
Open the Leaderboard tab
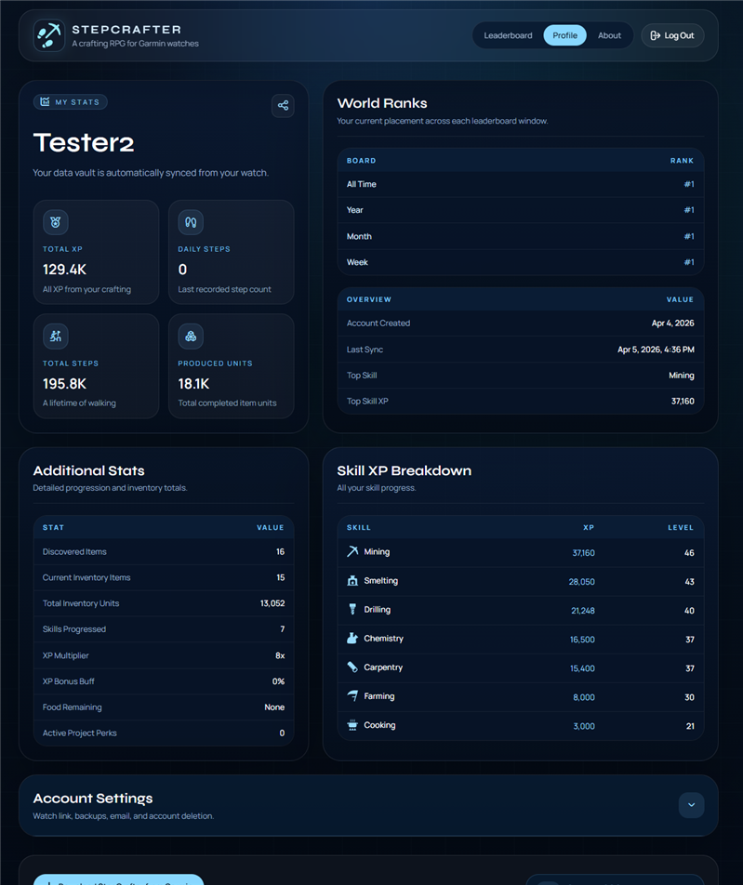508,35
